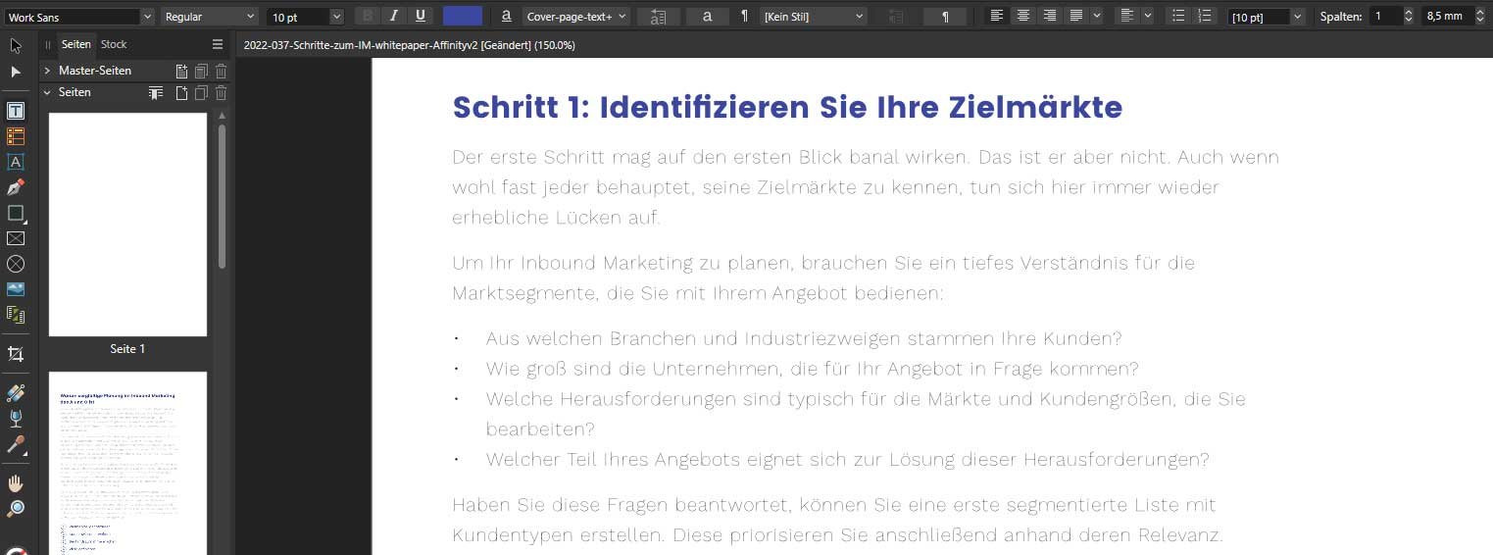The height and width of the screenshot is (555, 1493).
Task: Choose the Pen tool
Action: [15, 187]
